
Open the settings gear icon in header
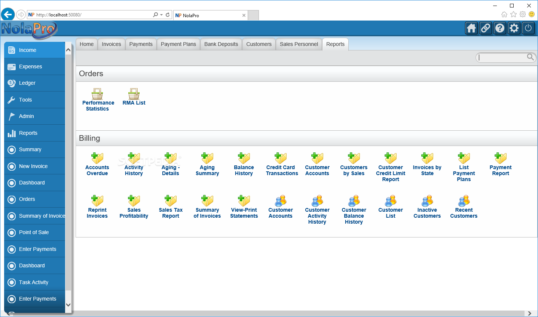coord(514,28)
